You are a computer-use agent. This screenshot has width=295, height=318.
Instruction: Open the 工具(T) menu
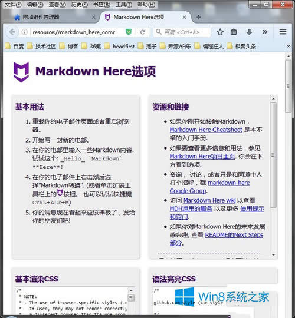124,5
